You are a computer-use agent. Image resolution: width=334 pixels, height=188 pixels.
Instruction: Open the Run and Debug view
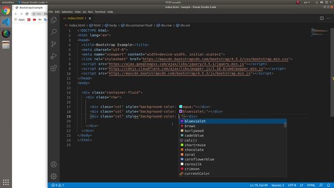pos(54,56)
